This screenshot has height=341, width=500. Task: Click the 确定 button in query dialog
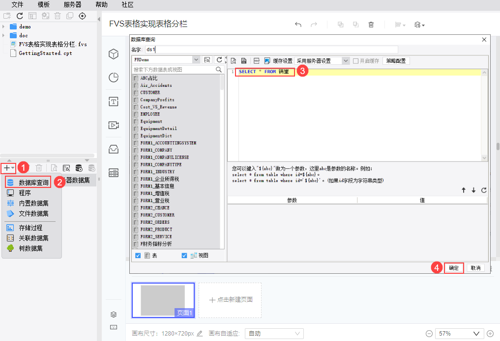454,268
